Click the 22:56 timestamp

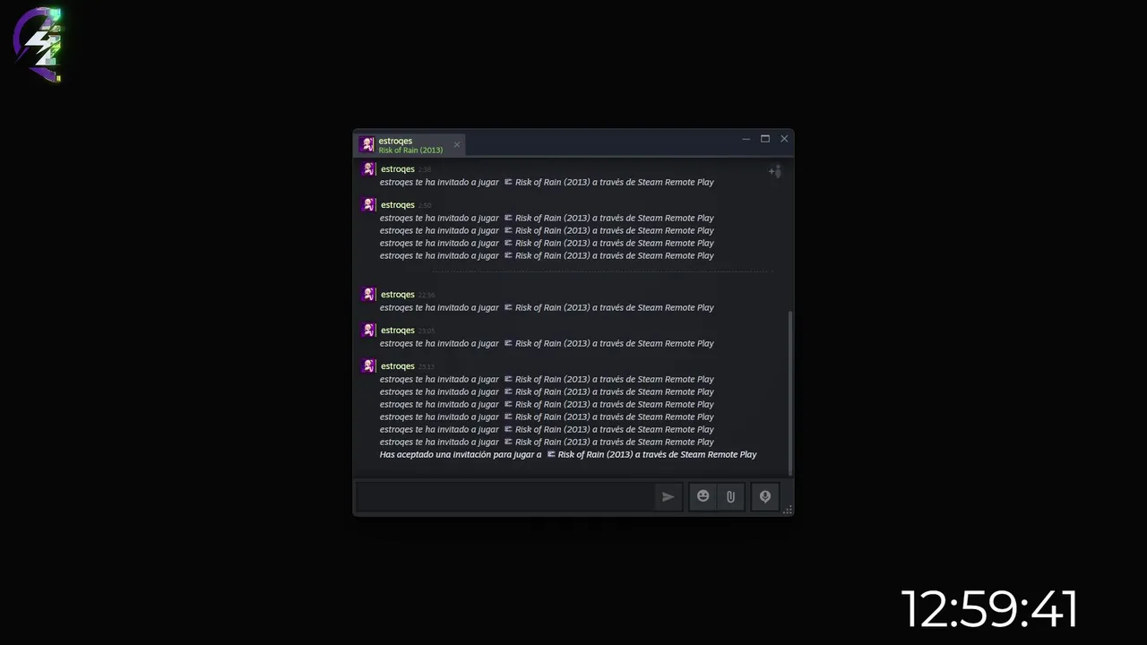(427, 296)
